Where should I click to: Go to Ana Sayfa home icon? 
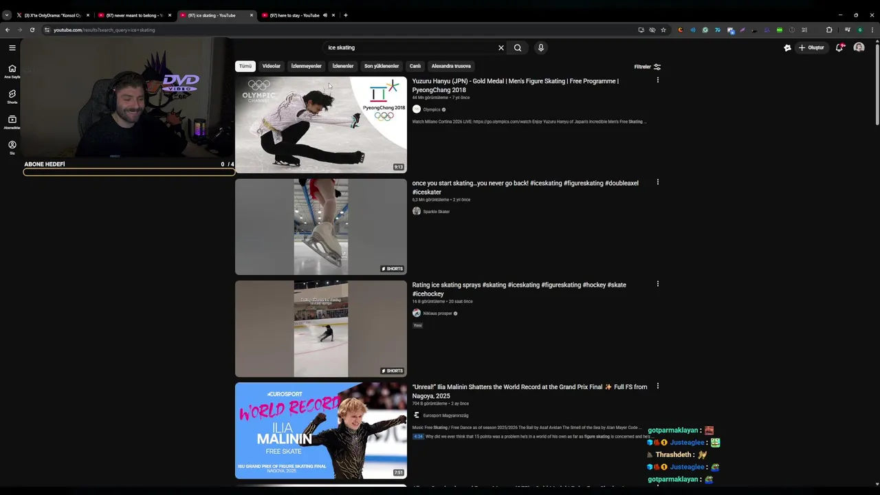click(x=12, y=71)
